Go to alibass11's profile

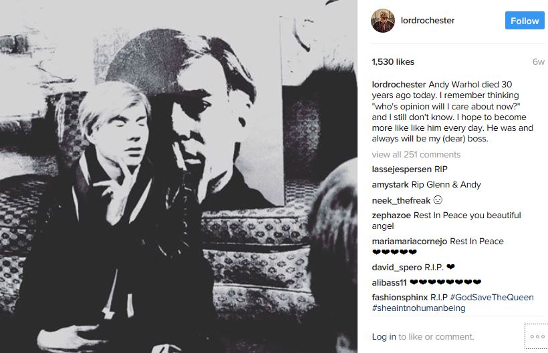(x=389, y=282)
